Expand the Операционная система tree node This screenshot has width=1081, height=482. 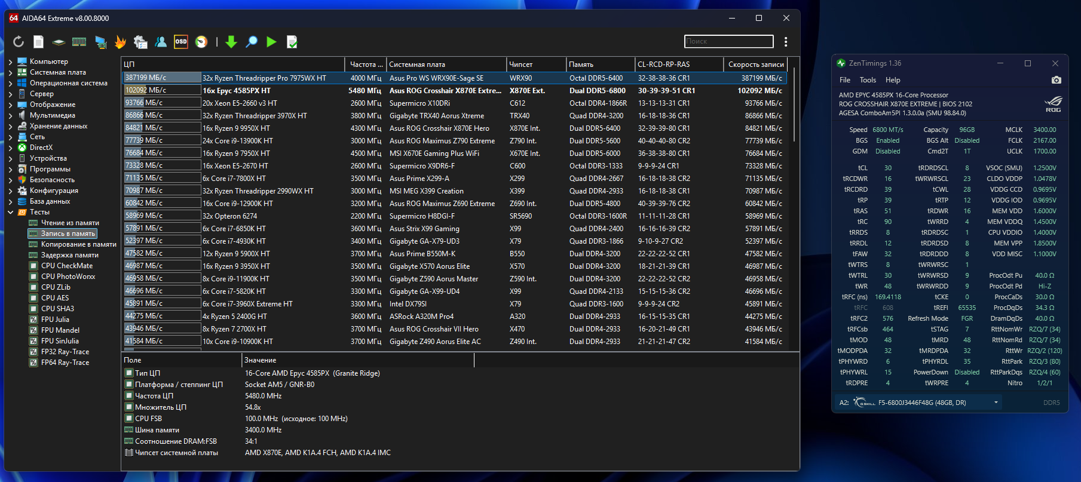[x=10, y=83]
